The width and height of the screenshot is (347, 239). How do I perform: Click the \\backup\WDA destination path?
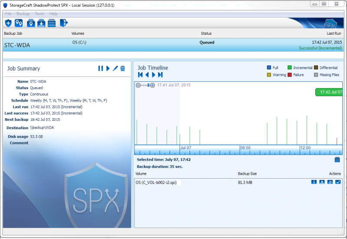pos(42,128)
